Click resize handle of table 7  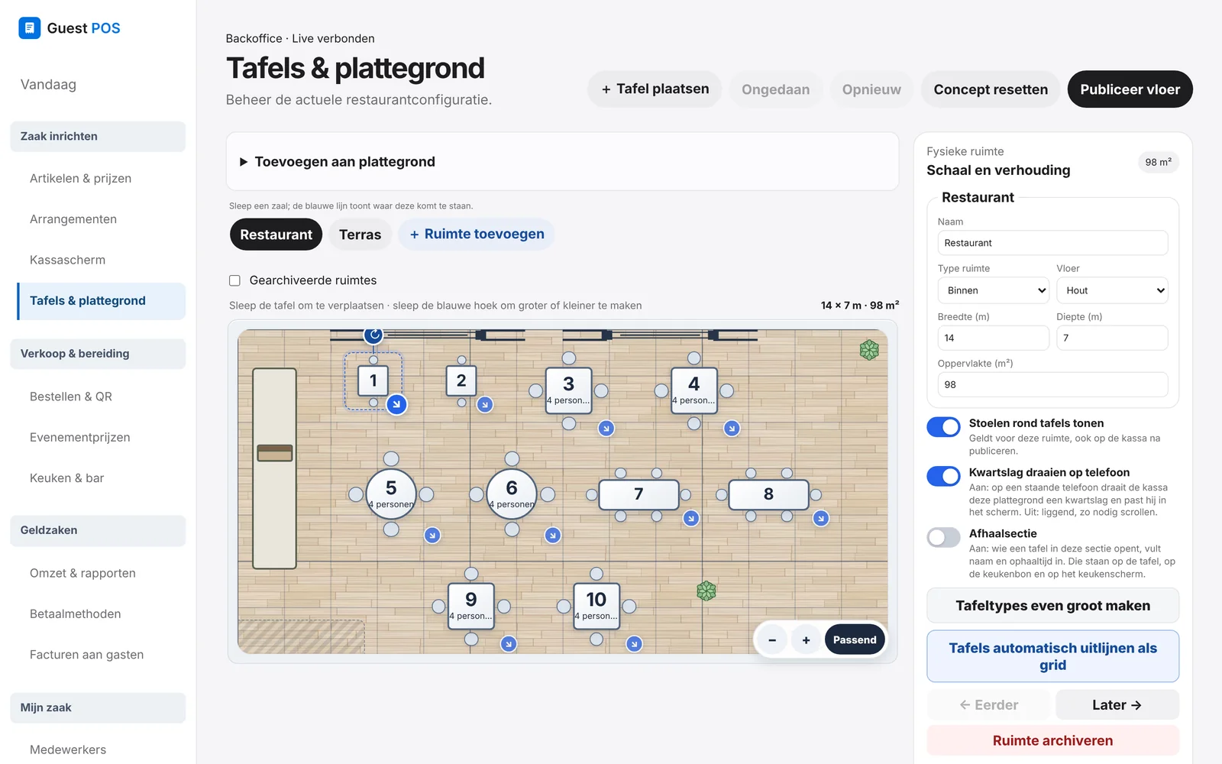click(691, 518)
